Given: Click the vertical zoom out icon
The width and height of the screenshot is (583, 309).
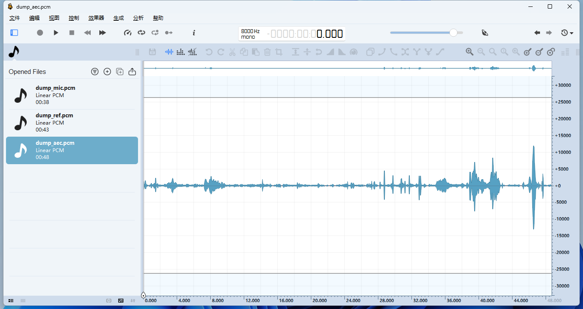Looking at the screenshot, I should click(540, 52).
